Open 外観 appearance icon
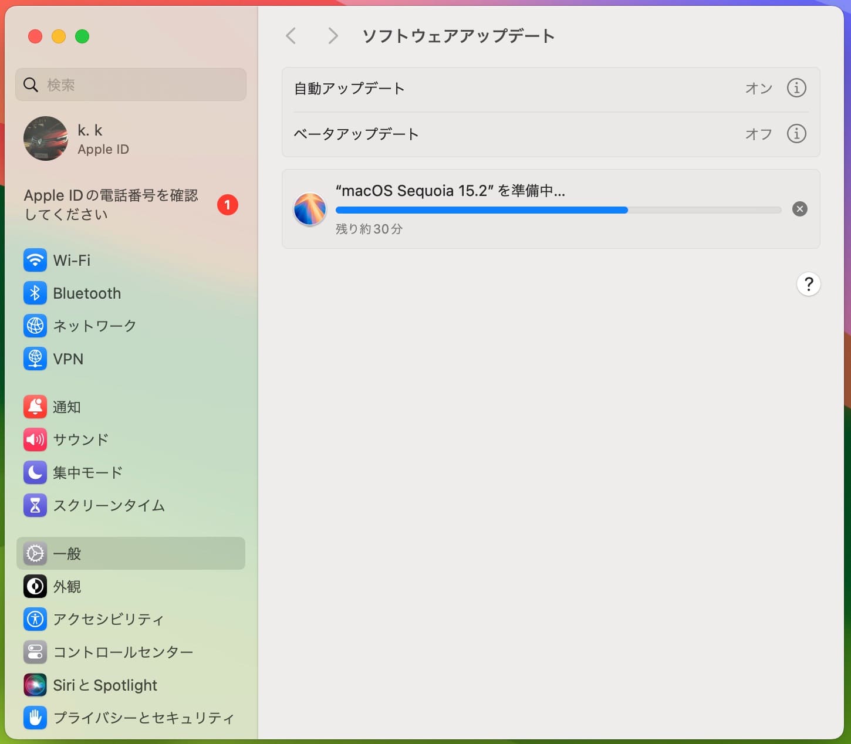The image size is (851, 744). [35, 586]
